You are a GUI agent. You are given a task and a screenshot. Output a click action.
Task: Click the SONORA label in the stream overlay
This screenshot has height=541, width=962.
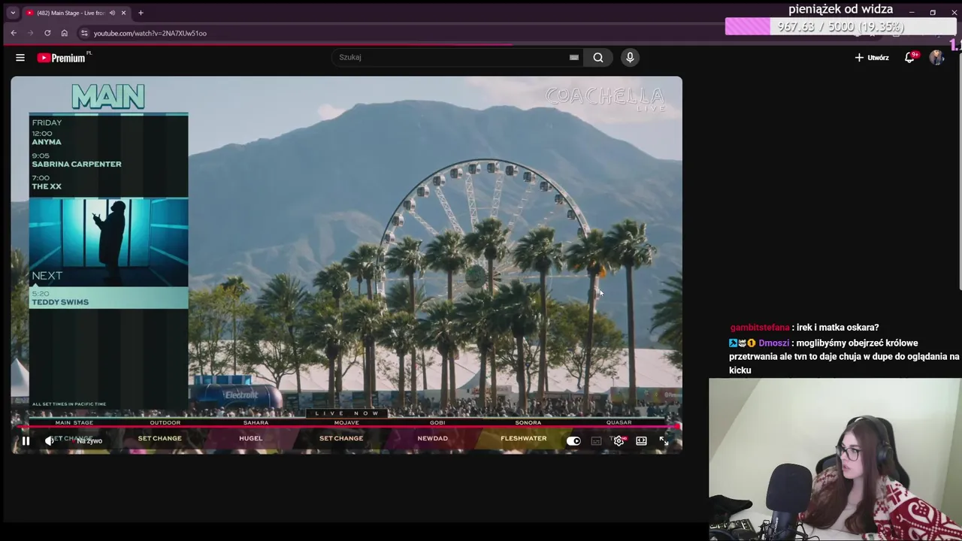pos(528,422)
